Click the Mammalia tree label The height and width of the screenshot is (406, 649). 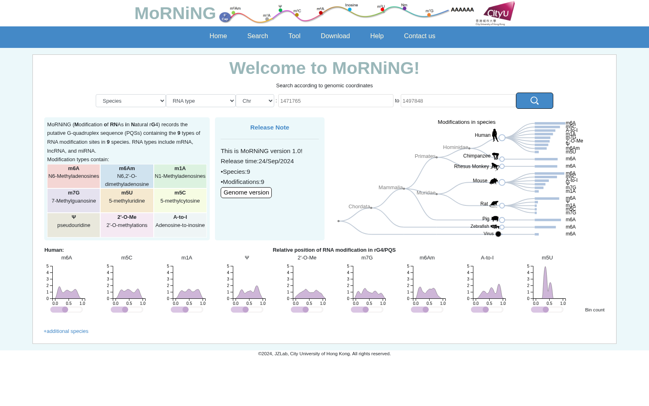391,188
